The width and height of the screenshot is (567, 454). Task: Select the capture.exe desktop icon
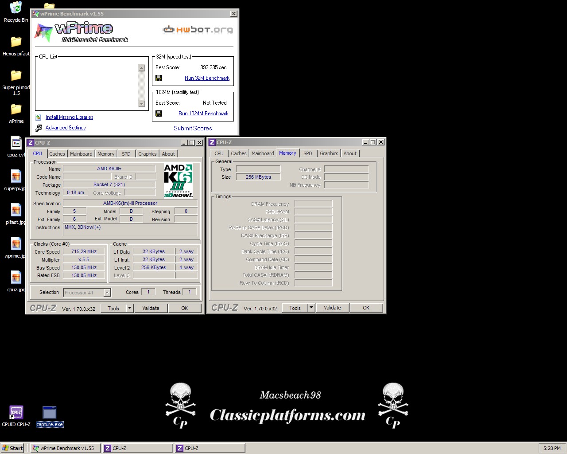tap(50, 412)
